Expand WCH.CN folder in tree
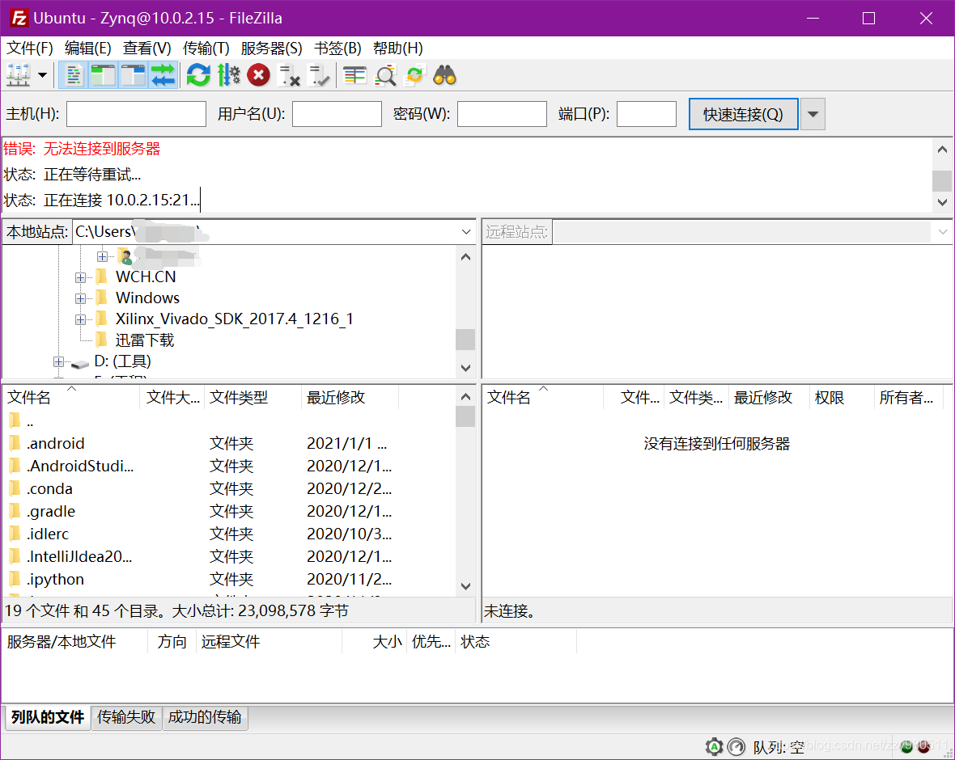The width and height of the screenshot is (955, 760). click(x=80, y=277)
